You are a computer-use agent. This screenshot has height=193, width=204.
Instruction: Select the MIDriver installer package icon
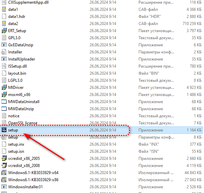(4, 88)
